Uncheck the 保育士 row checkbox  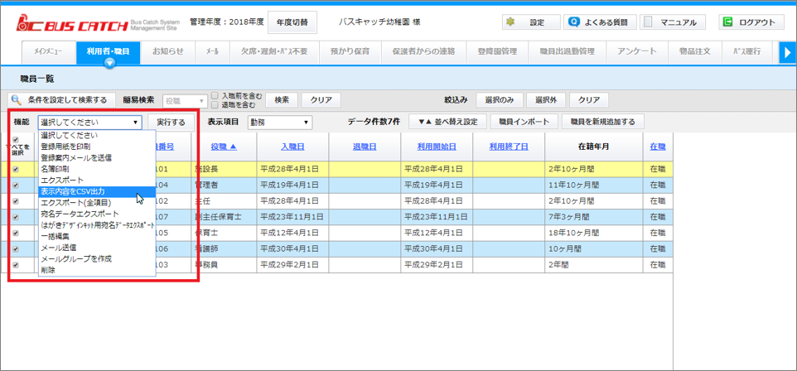coord(16,234)
